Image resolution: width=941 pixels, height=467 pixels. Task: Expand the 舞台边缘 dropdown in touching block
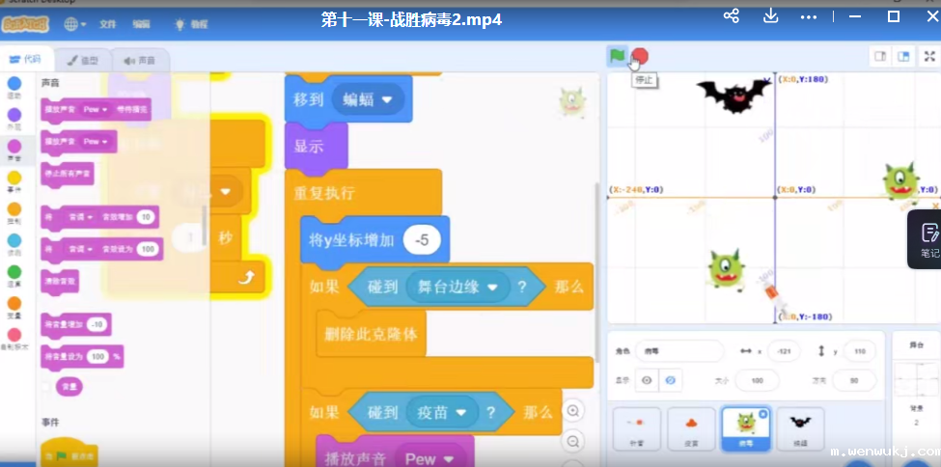[x=492, y=288]
